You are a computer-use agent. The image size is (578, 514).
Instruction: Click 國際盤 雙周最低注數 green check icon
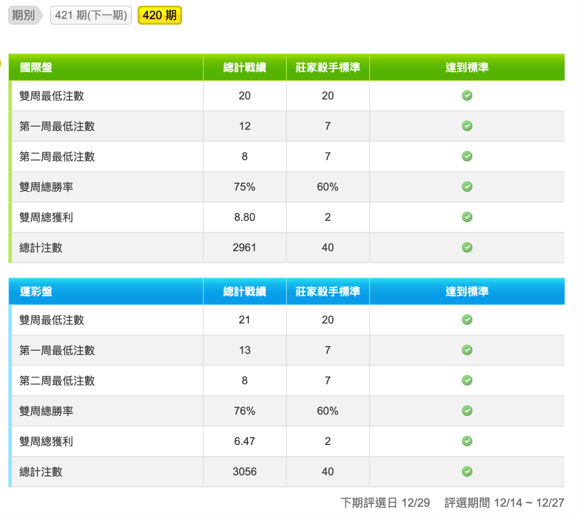(467, 96)
